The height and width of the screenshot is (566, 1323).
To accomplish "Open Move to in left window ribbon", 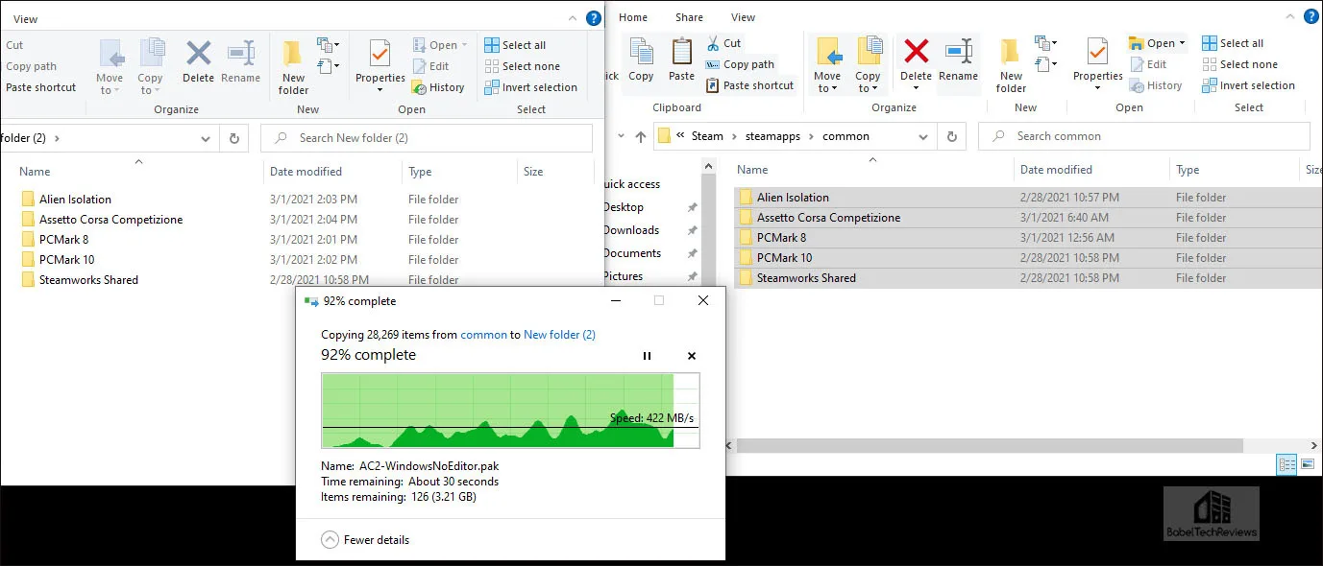I will 110,65.
